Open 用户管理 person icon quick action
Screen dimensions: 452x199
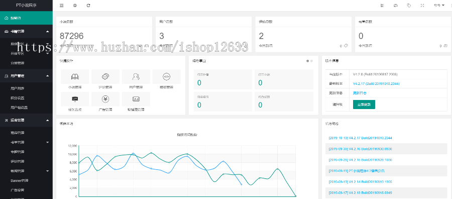coord(136,76)
